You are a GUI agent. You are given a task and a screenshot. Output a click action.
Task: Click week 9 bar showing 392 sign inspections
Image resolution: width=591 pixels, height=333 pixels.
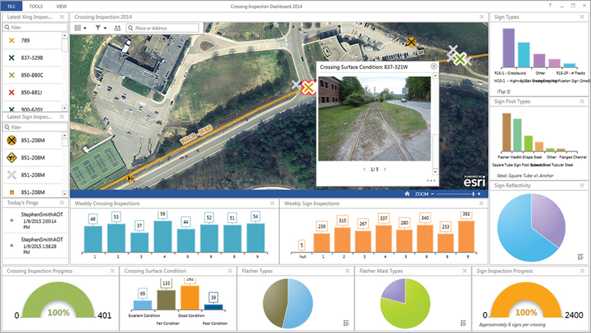pyautogui.click(x=466, y=236)
